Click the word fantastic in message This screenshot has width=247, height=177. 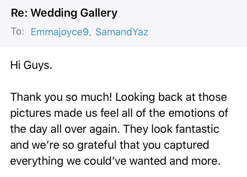coord(198,129)
